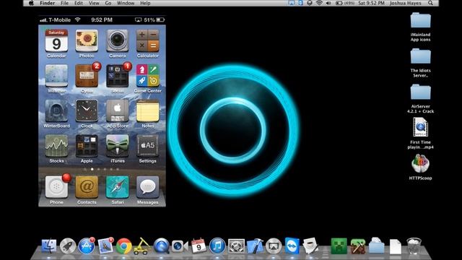Select the active page dot on iPhone home screen
462x260 pixels.
pyautogui.click(x=92, y=169)
